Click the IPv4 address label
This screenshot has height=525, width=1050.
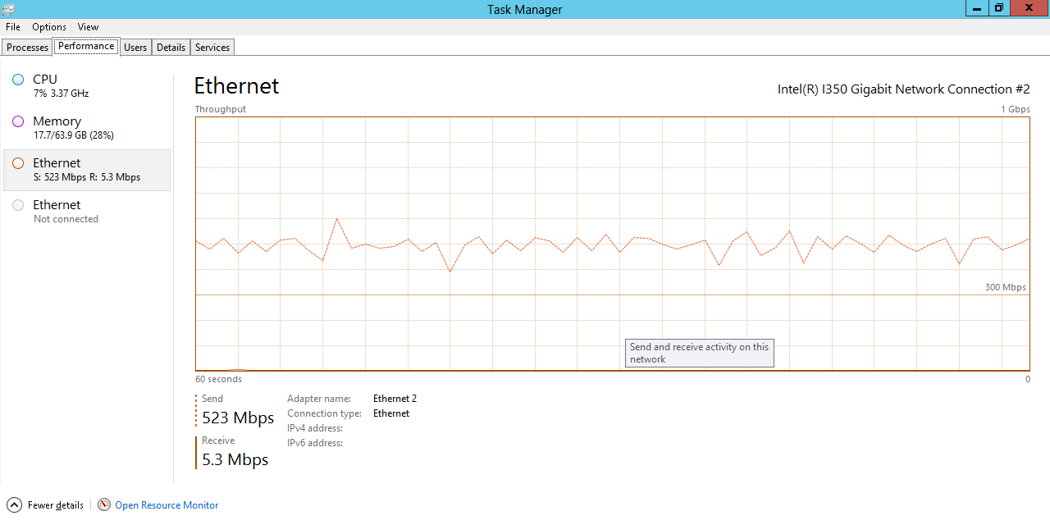(315, 428)
